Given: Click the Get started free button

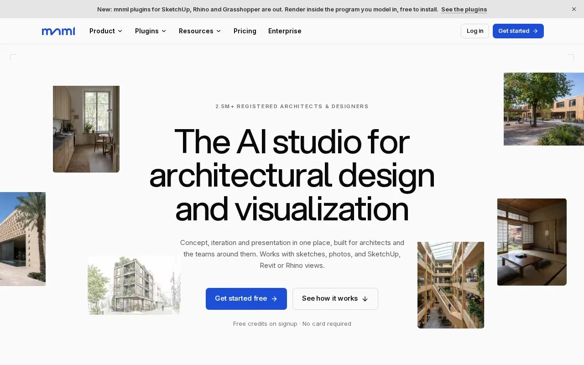Looking at the screenshot, I should click(x=246, y=299).
